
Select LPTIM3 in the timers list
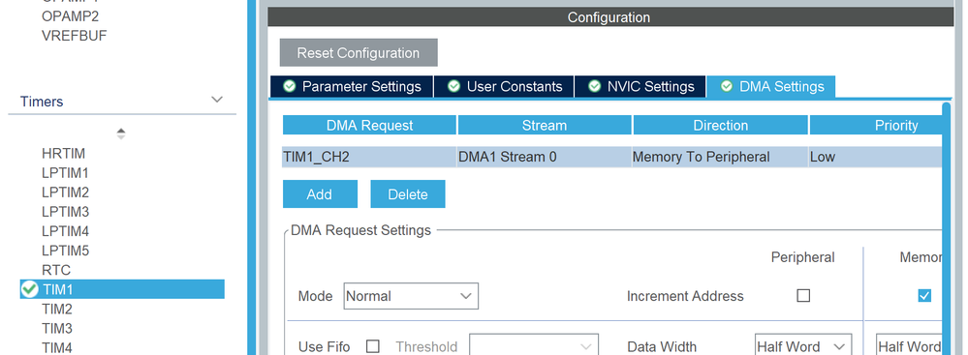coord(66,212)
